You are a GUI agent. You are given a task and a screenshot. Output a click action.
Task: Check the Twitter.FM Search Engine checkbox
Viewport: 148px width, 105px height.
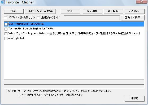(x=6, y=29)
